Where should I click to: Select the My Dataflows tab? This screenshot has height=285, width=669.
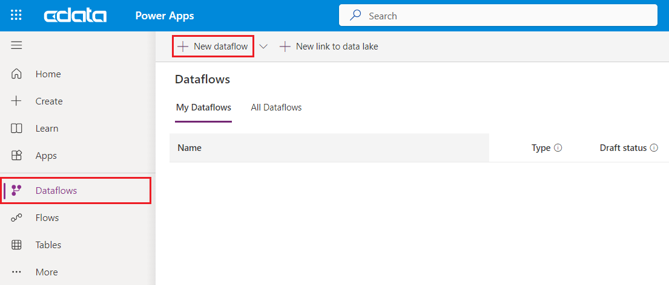[203, 107]
